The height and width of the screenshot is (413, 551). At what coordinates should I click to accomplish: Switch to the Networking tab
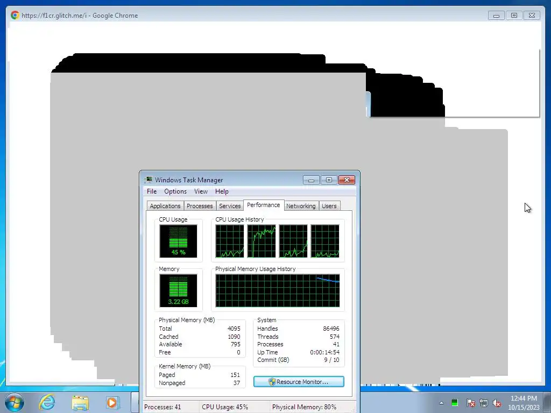click(301, 206)
